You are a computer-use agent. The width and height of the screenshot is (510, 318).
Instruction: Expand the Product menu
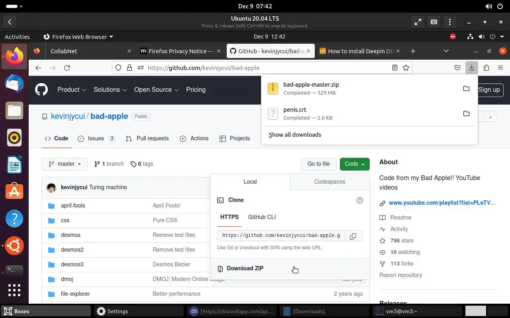72,90
